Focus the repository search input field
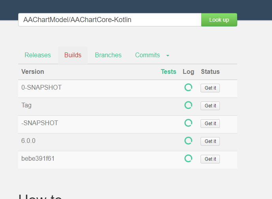This screenshot has width=272, height=199. tap(110, 20)
